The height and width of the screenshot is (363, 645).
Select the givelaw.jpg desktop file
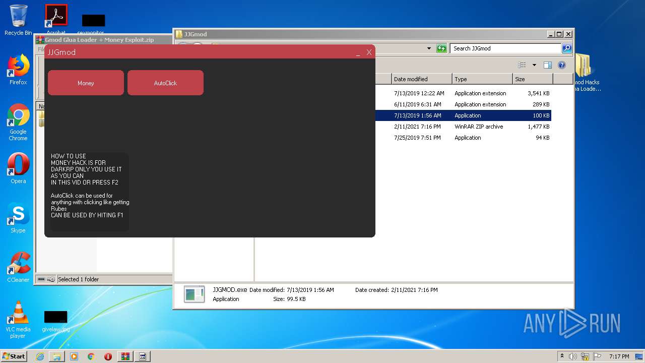(x=55, y=321)
